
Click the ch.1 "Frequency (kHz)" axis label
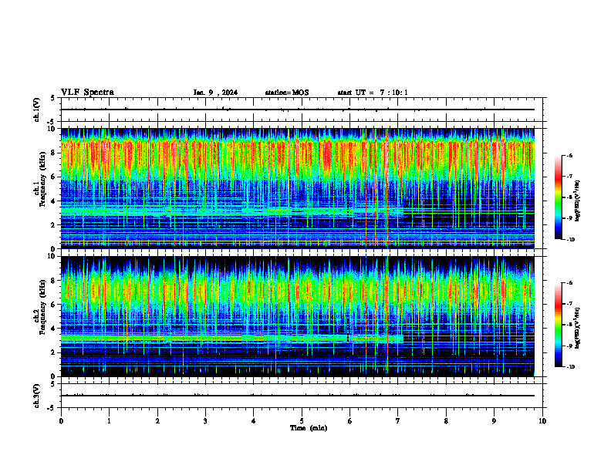42,178
